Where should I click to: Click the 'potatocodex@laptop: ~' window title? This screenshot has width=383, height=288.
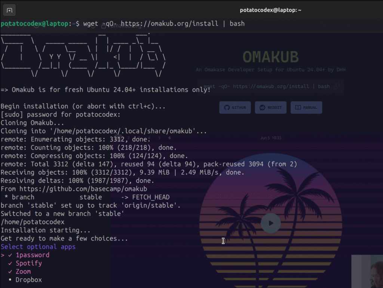coord(270,10)
